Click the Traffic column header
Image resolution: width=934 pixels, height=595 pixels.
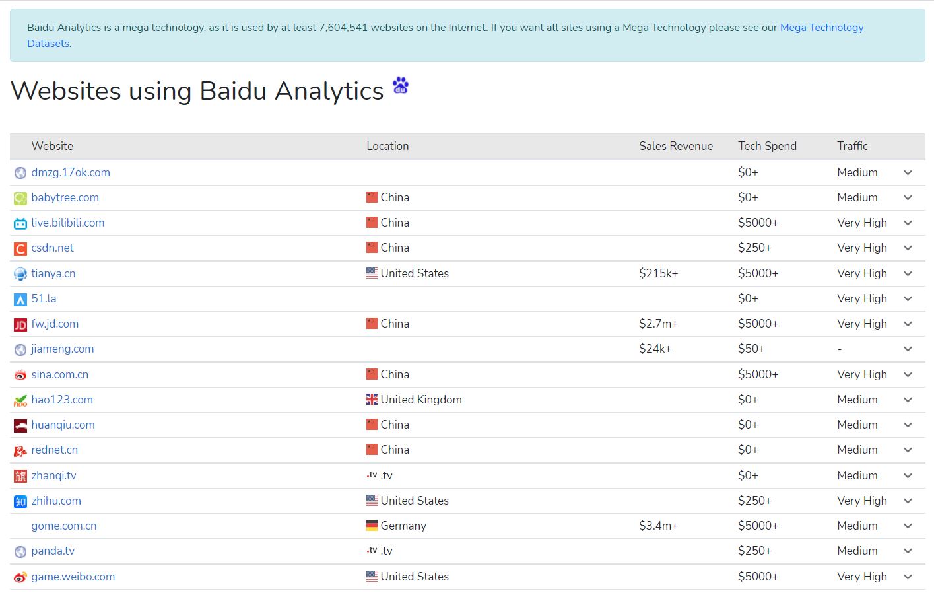(x=852, y=146)
